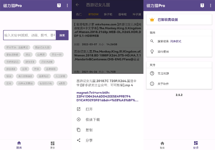Click the 西游记女儿国 page title
The width and height of the screenshot is (215, 150).
click(98, 5)
